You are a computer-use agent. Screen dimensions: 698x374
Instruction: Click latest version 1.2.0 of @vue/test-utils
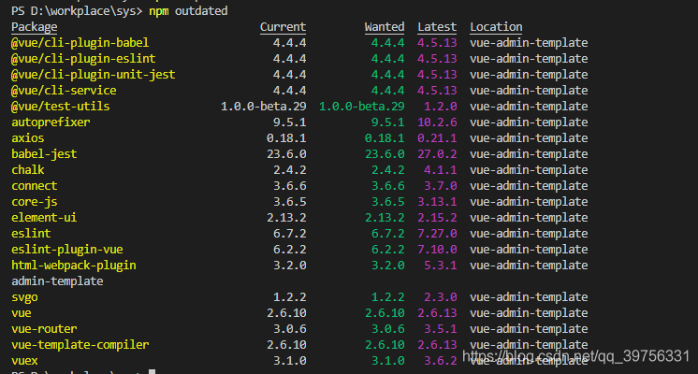pos(441,107)
